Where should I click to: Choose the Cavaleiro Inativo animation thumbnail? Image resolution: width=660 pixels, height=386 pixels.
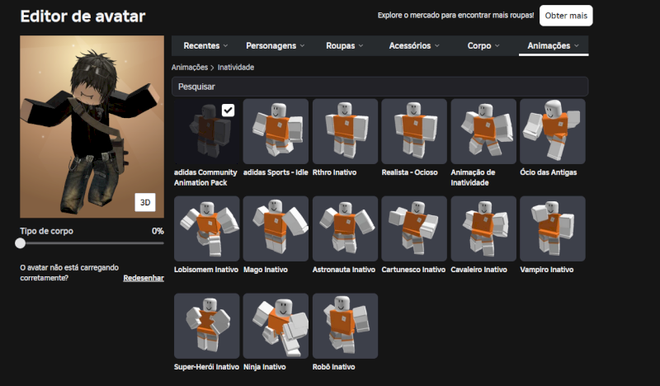coord(483,228)
